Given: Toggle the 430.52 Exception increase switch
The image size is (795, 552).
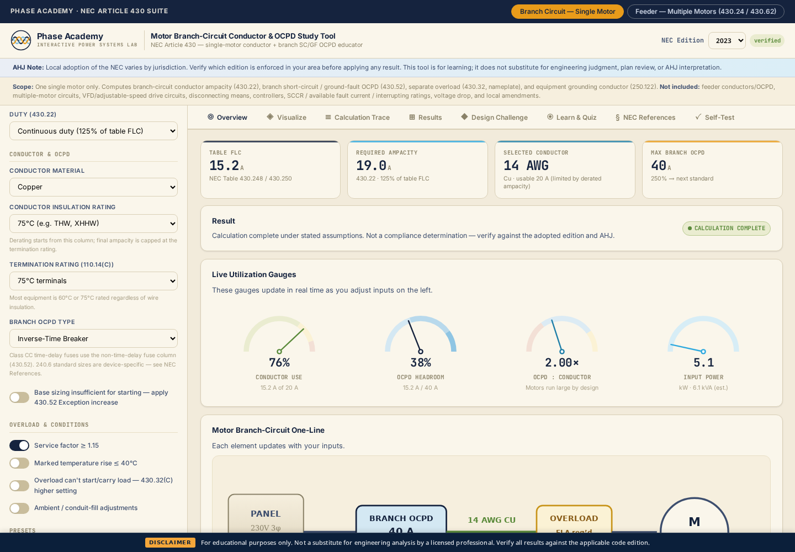Looking at the screenshot, I should (x=19, y=397).
